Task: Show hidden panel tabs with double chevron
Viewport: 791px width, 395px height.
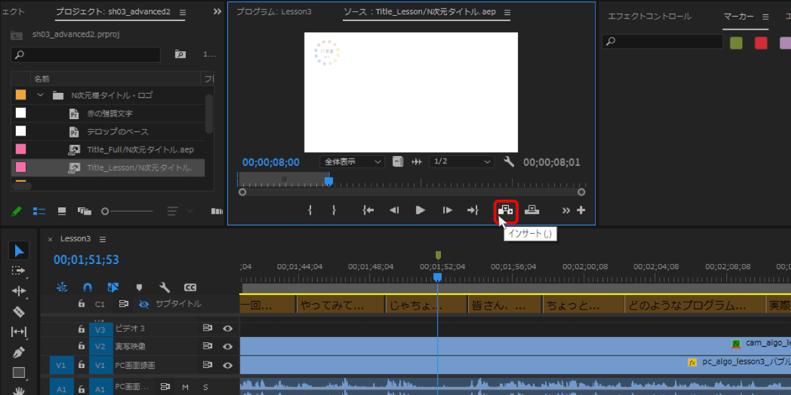Action: [218, 13]
